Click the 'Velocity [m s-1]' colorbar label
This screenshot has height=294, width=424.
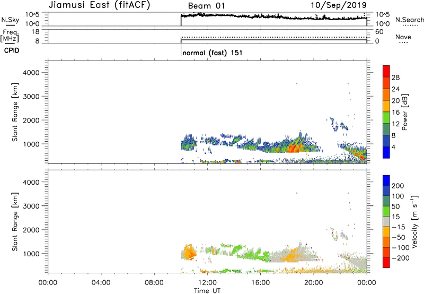(414, 221)
